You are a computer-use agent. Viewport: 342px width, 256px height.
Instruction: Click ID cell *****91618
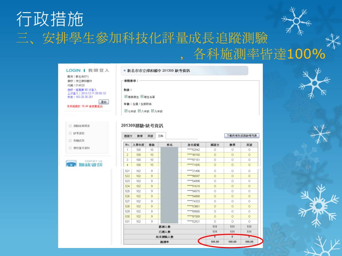click(193, 186)
